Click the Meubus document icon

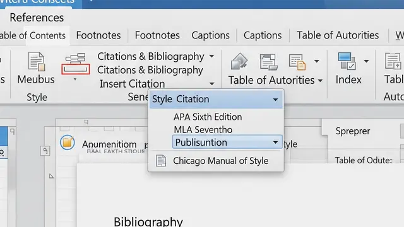coord(37,61)
